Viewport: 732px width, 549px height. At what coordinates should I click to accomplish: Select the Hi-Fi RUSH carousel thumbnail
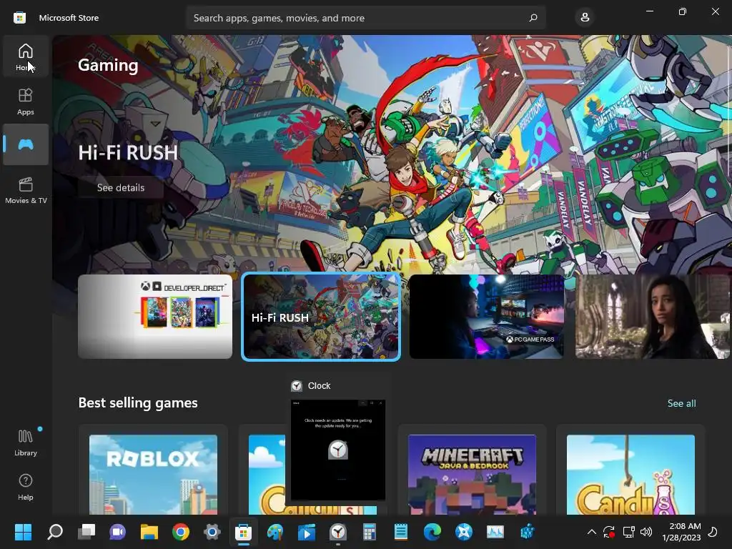point(321,317)
